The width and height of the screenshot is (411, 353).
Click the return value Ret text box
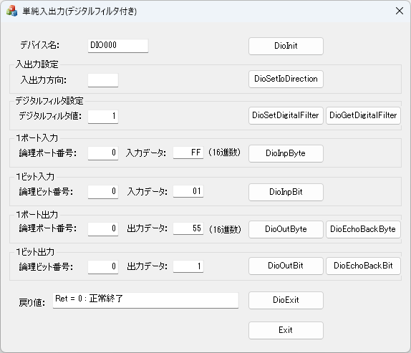pos(145,300)
